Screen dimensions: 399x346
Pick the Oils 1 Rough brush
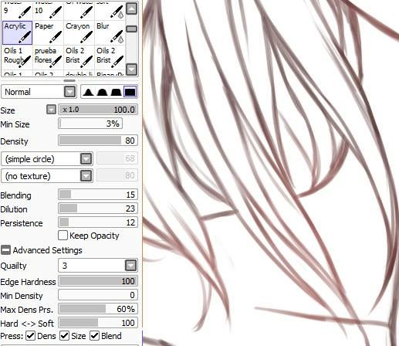click(17, 57)
